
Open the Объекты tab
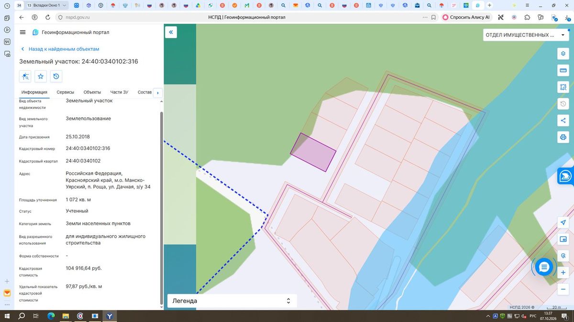click(92, 92)
